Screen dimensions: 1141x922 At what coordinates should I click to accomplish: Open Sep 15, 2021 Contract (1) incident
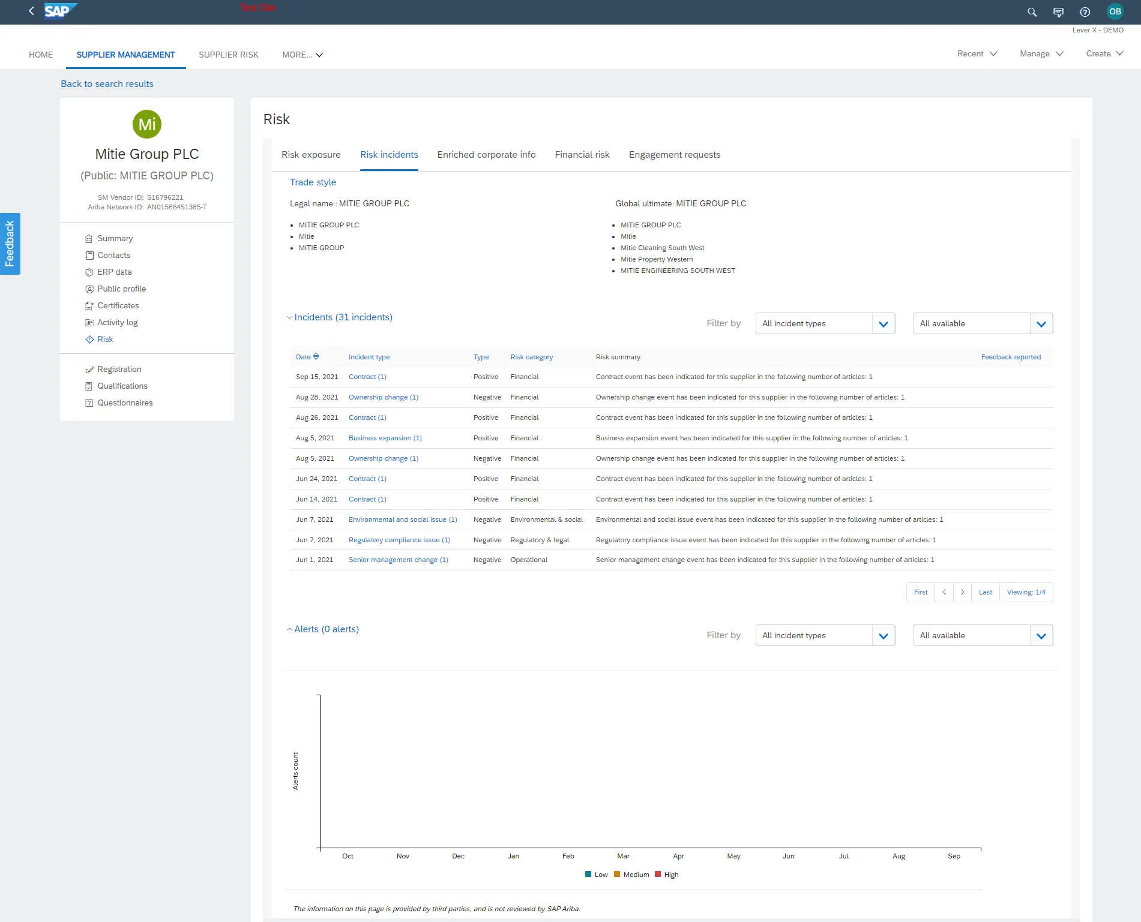tap(367, 377)
